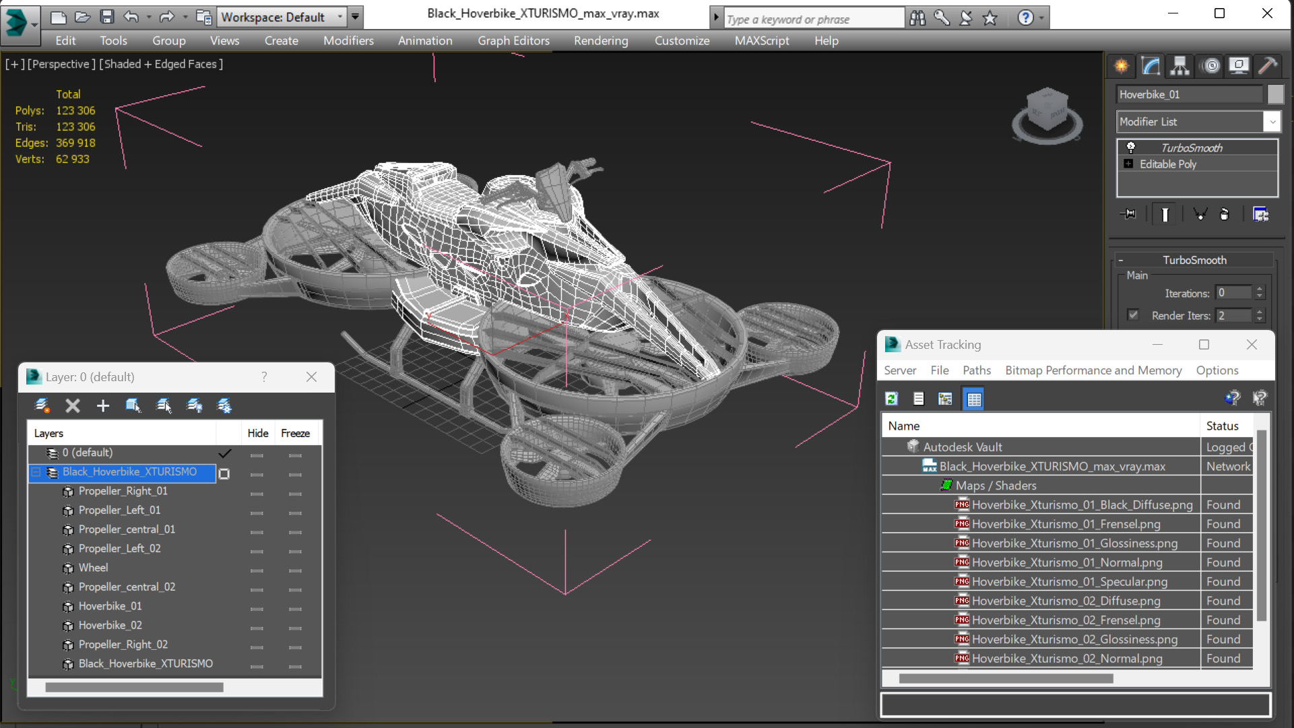
Task: Delete layer with the X icon
Action: [72, 405]
